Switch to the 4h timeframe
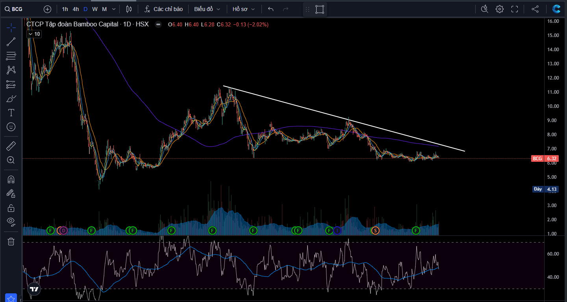 coord(76,9)
